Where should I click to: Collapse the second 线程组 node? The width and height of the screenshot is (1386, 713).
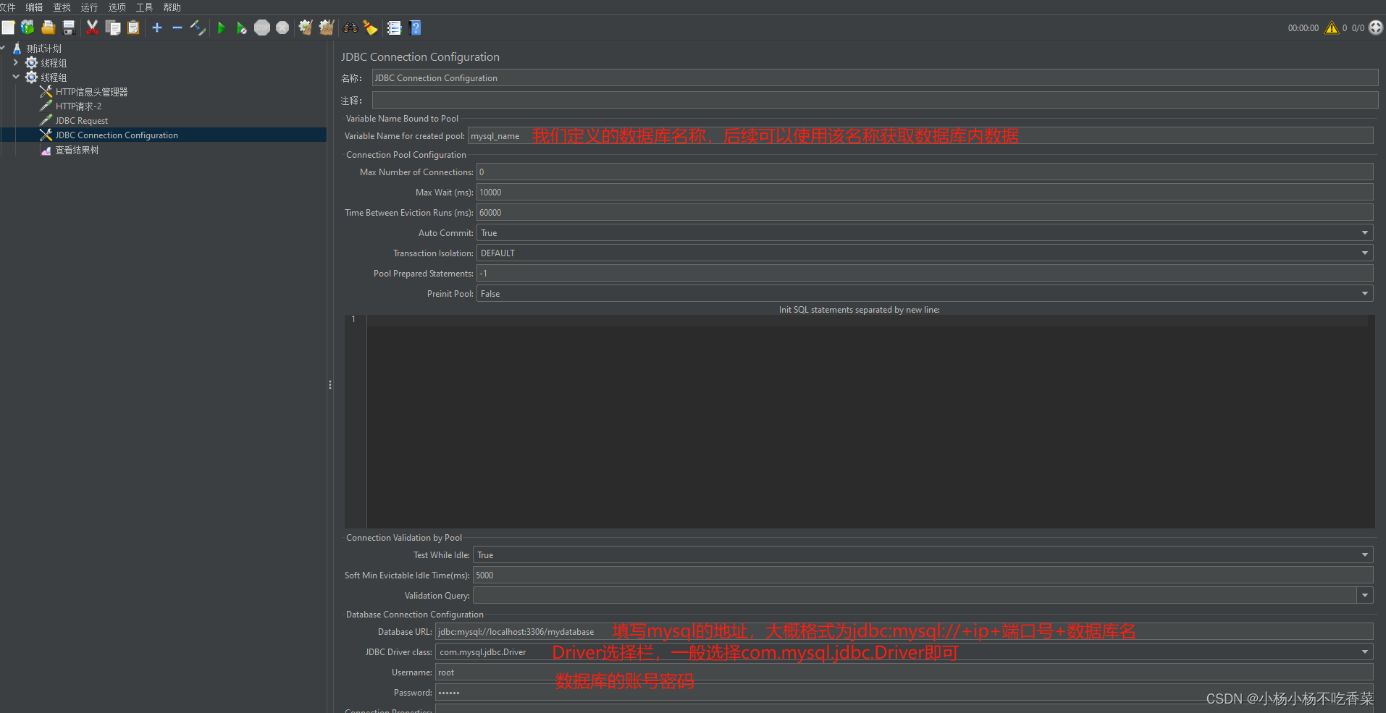click(x=16, y=77)
